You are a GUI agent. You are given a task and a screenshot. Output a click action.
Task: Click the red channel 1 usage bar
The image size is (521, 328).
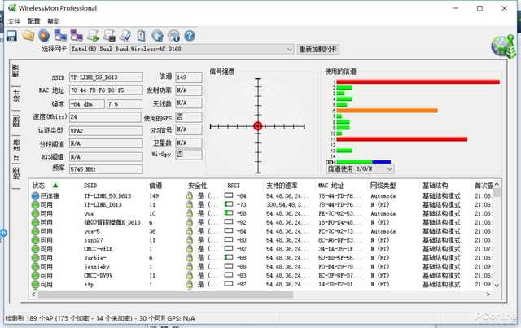[x=418, y=81]
